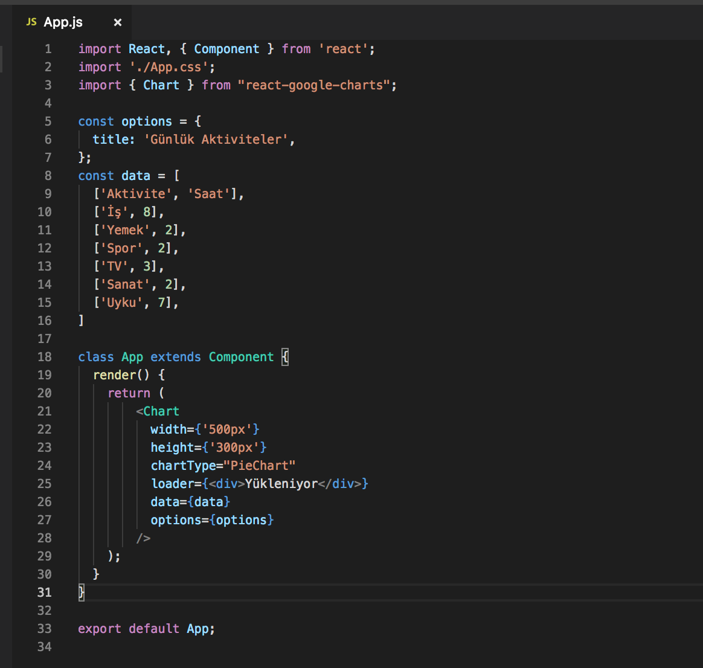Click the export default App statement

pos(147,629)
